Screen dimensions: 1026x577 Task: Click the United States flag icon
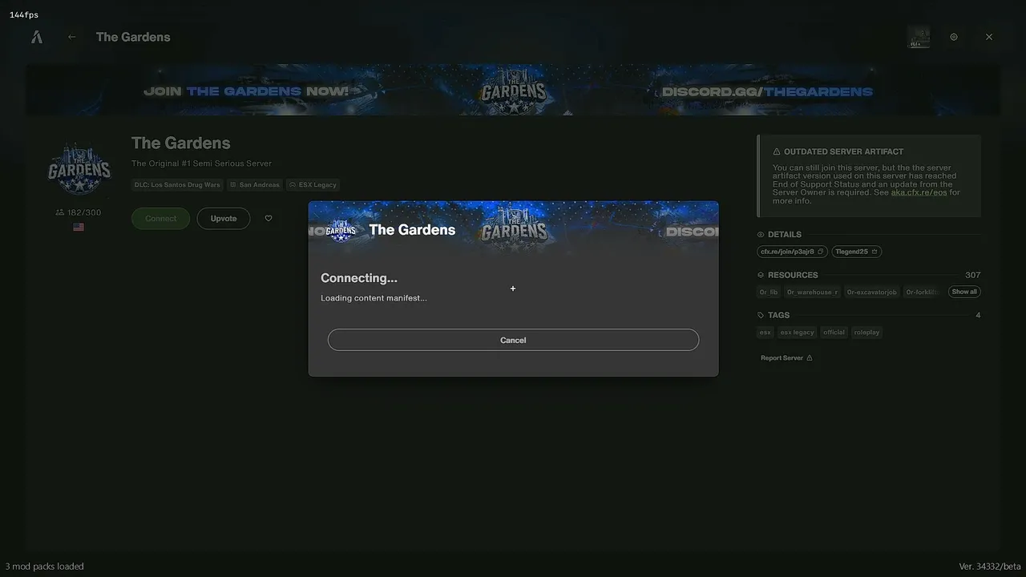(x=79, y=227)
